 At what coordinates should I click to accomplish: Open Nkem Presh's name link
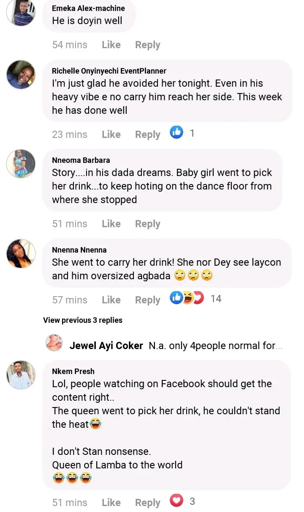(73, 371)
